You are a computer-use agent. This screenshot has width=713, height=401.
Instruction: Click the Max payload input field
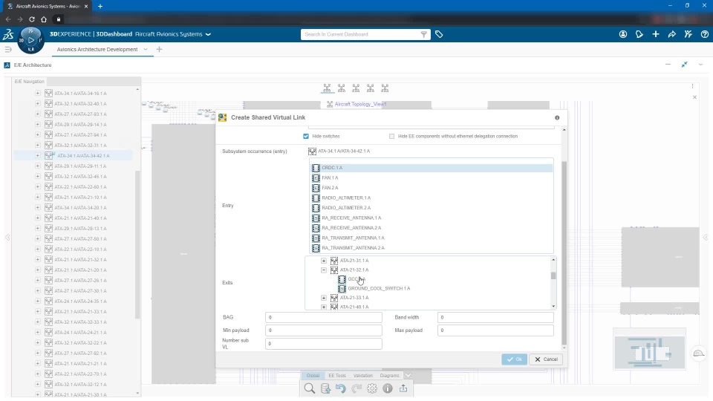[x=495, y=330]
